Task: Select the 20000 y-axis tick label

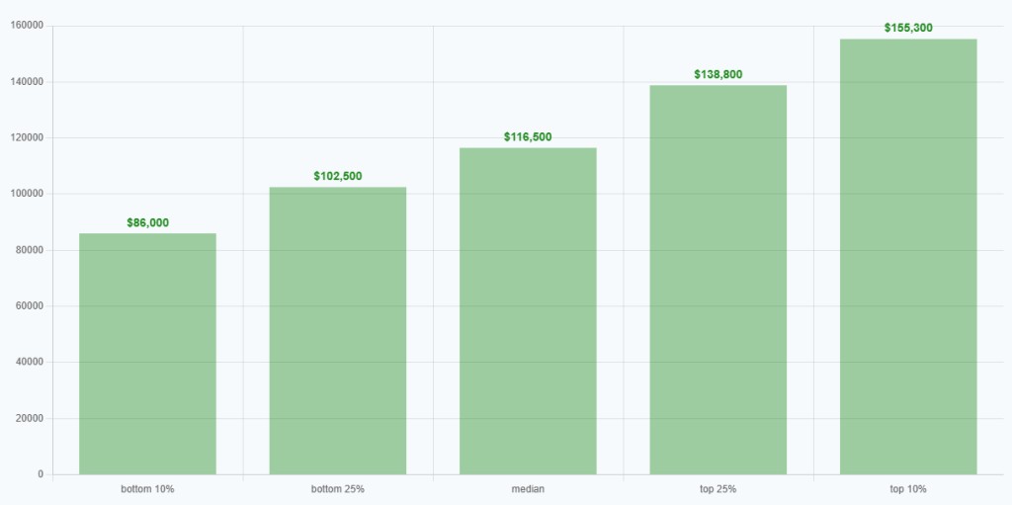Action: 28,418
